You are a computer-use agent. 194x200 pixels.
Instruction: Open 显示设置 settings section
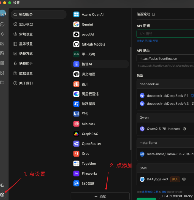click(39, 44)
